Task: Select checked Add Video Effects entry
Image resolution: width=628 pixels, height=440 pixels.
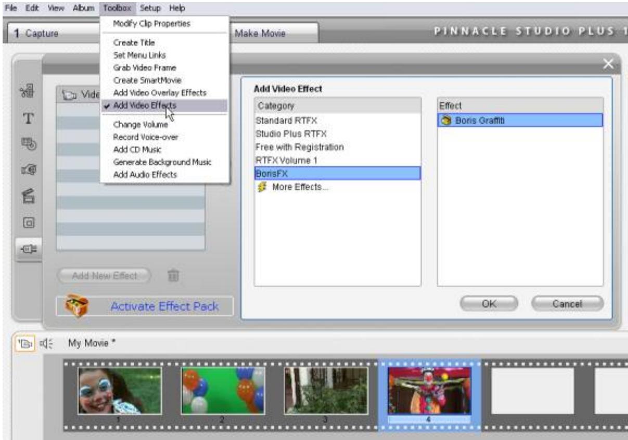Action: click(164, 106)
